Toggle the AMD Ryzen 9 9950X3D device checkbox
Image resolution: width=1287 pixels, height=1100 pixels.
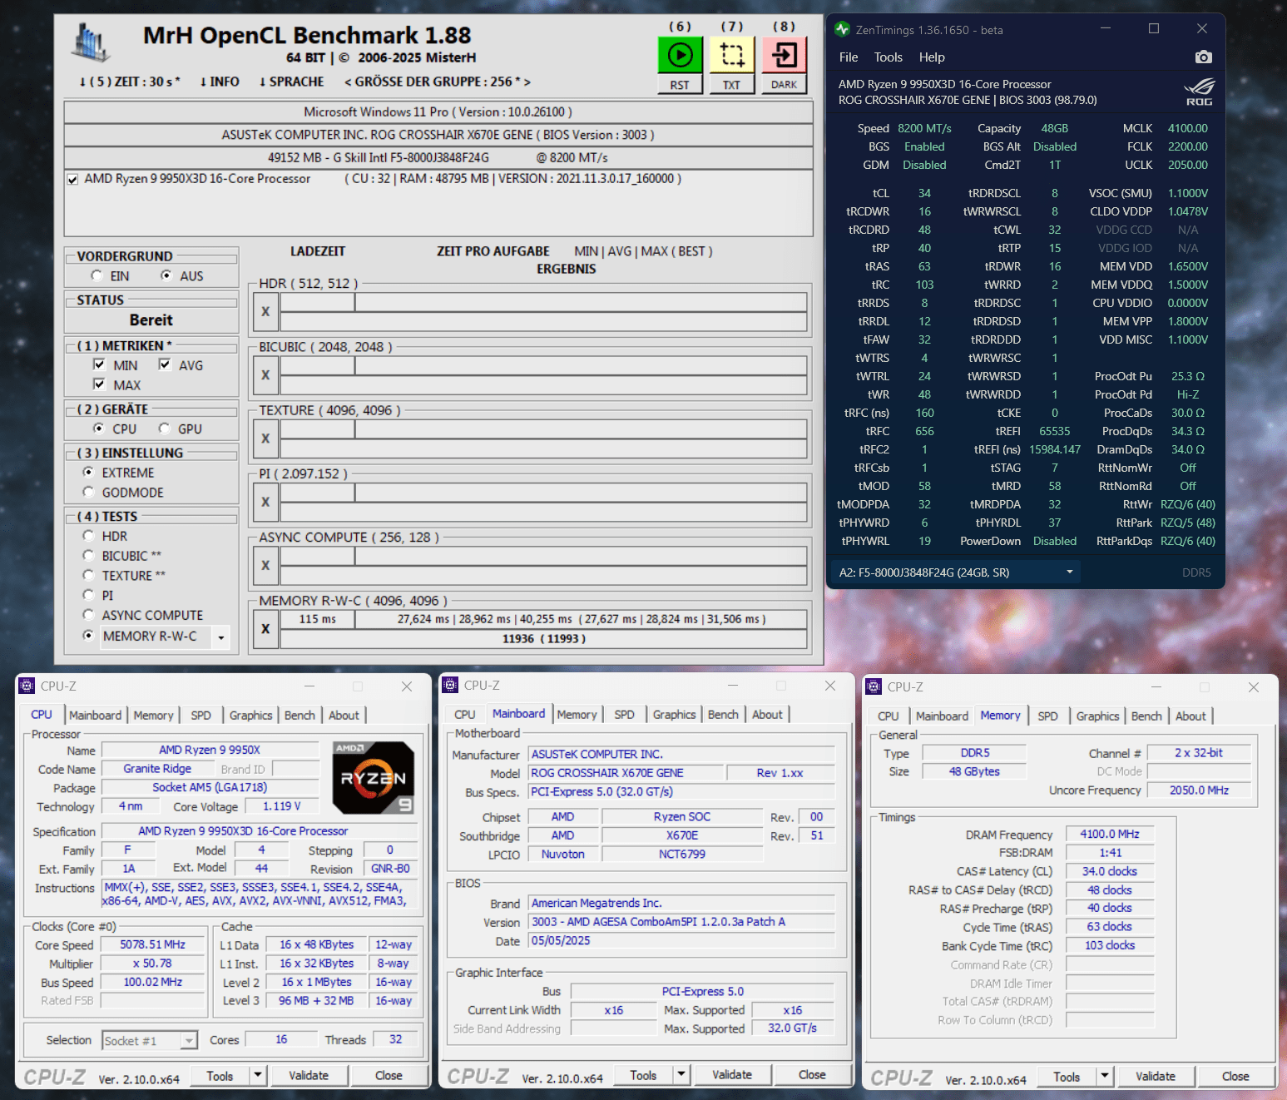tap(73, 179)
